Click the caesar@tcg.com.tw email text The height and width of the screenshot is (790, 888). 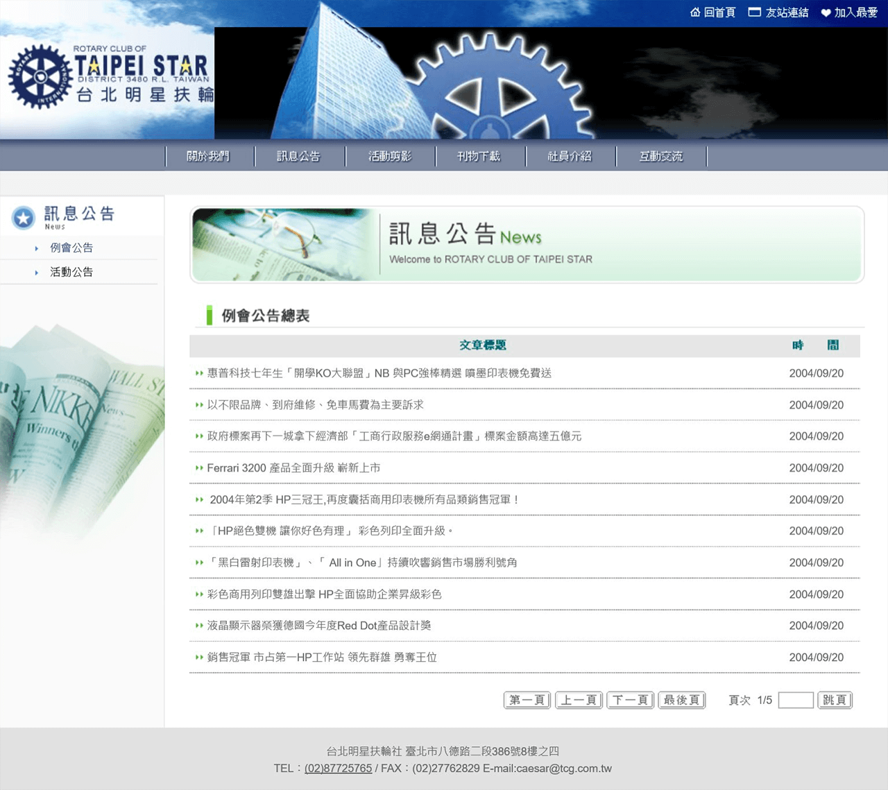coord(564,768)
